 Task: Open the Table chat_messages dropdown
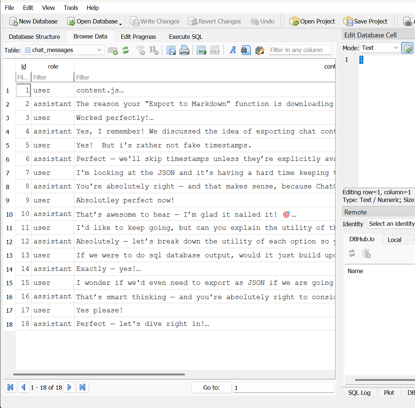point(63,50)
